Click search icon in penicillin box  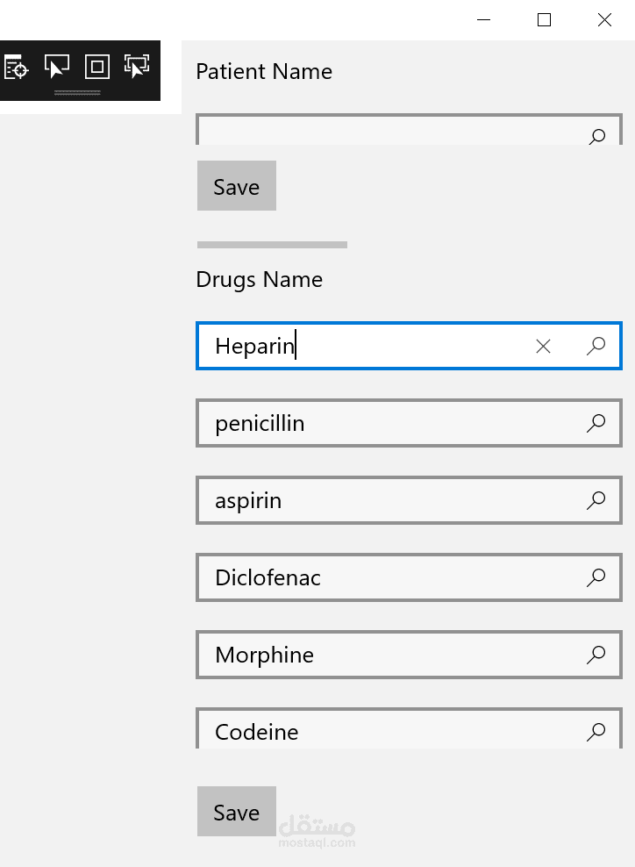596,423
